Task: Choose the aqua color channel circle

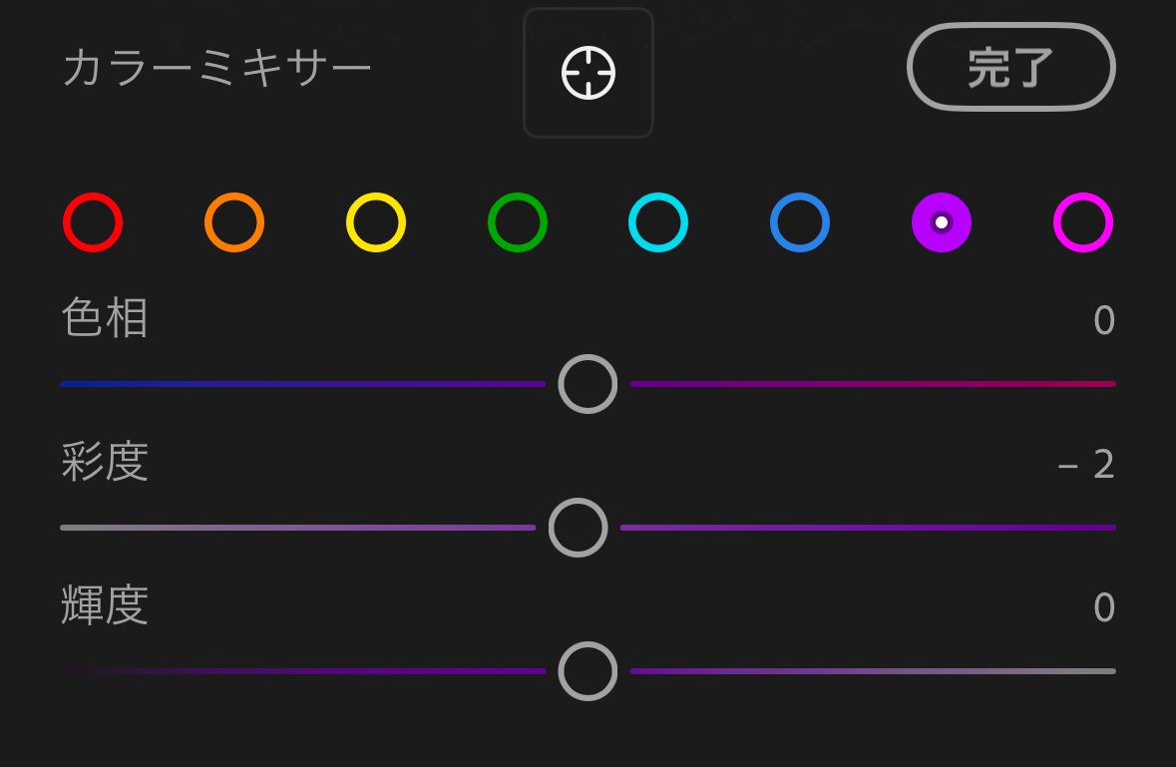Action: click(658, 221)
